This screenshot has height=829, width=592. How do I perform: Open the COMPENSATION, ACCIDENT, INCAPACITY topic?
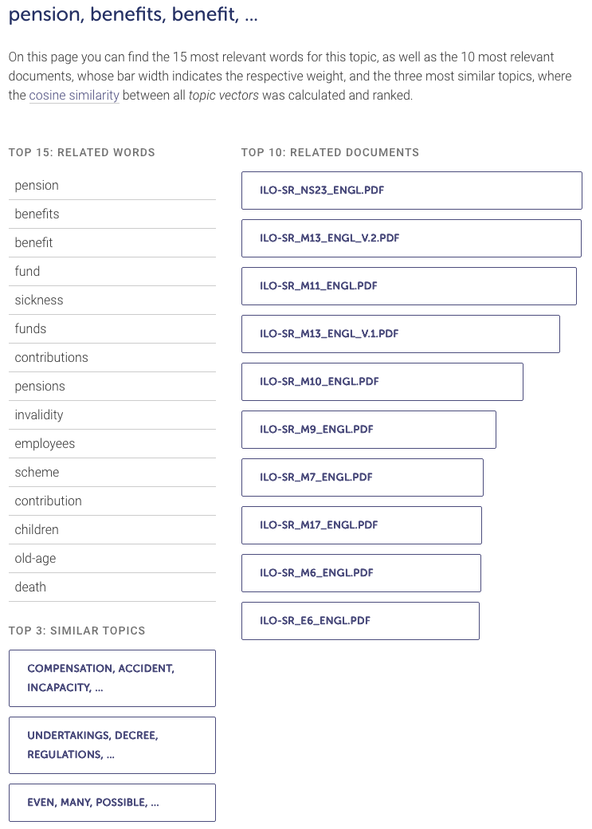tap(112, 678)
